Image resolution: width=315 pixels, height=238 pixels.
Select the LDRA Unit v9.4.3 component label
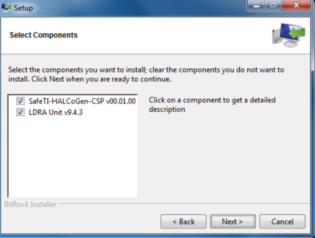tap(56, 112)
